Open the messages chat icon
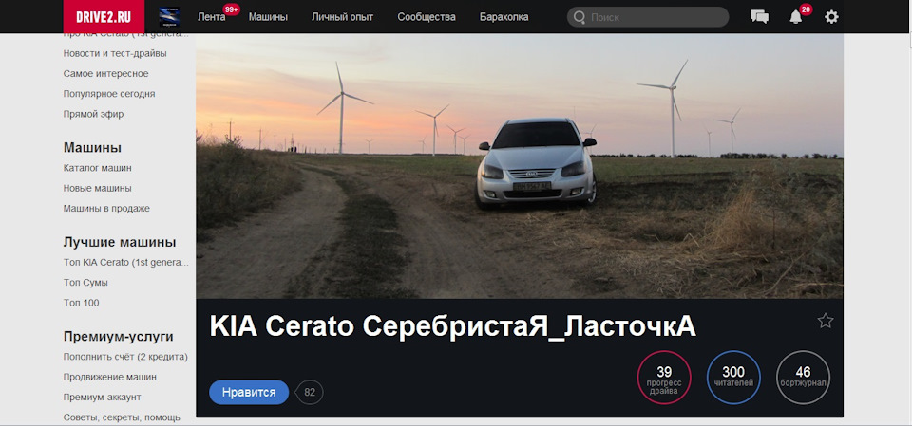Image resolution: width=912 pixels, height=426 pixels. point(760,17)
